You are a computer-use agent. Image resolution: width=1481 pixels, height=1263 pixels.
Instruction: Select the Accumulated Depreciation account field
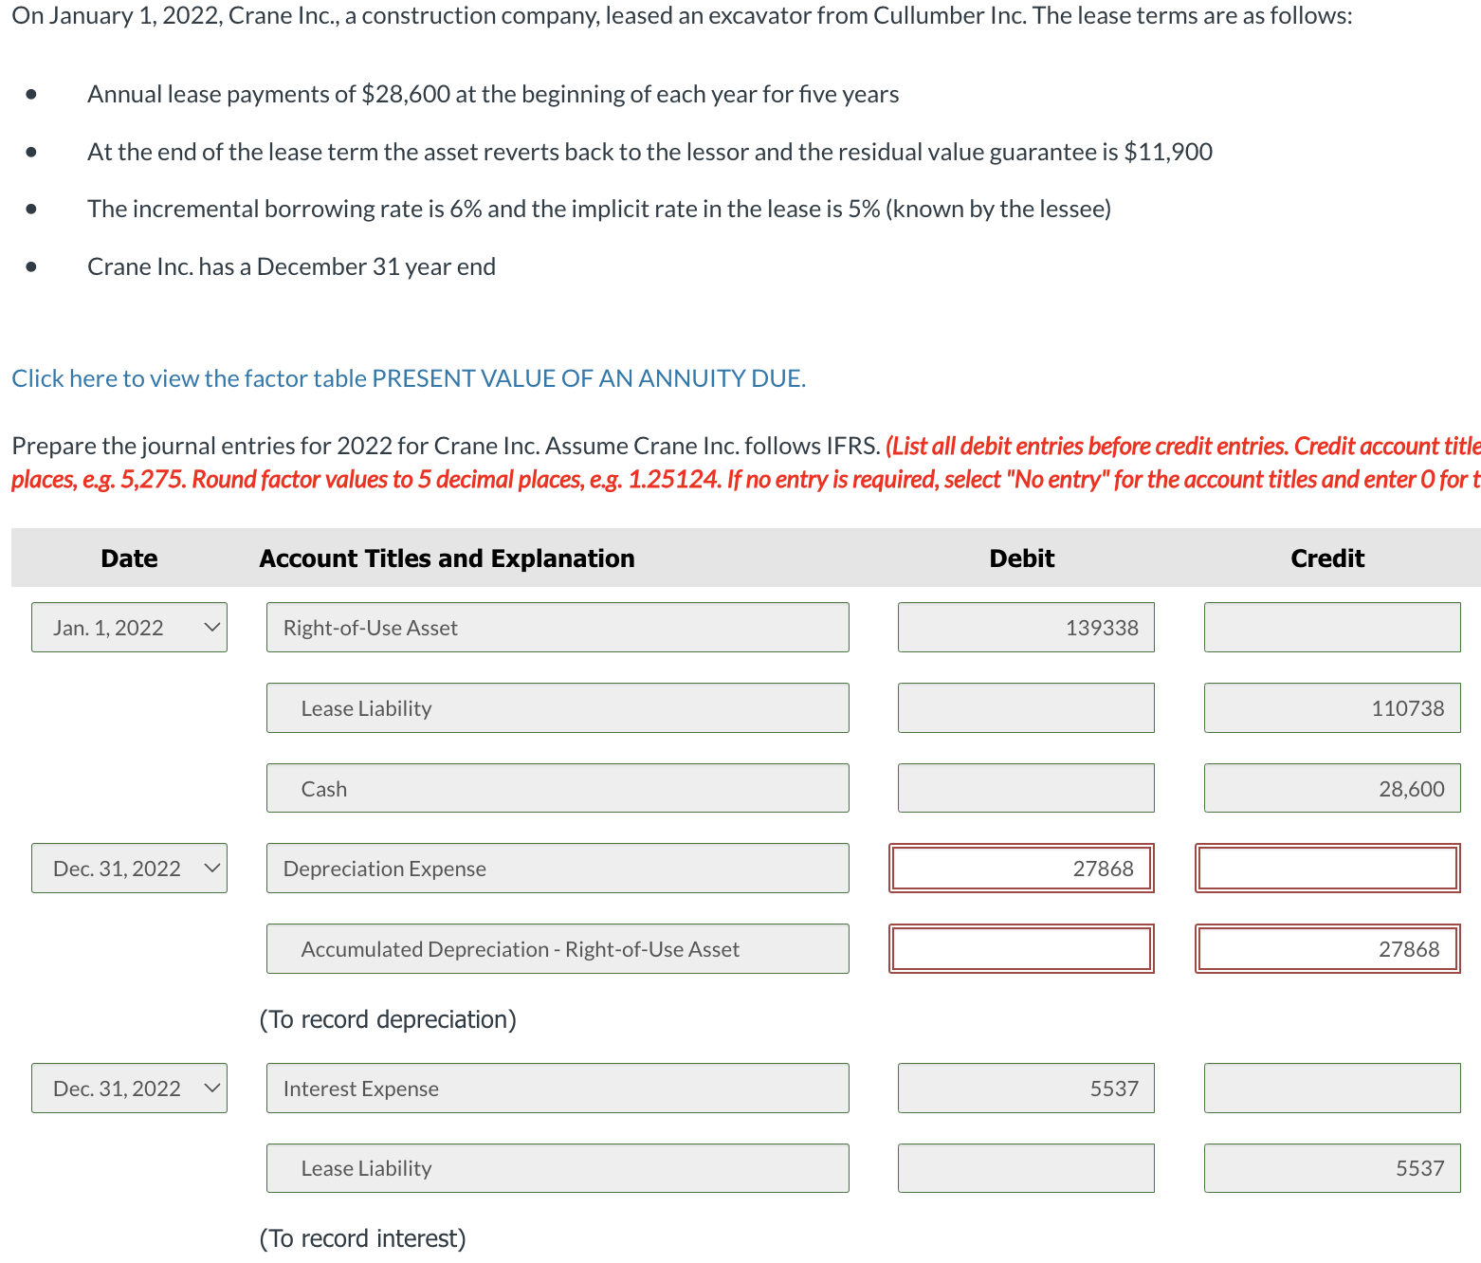pyautogui.click(x=557, y=948)
